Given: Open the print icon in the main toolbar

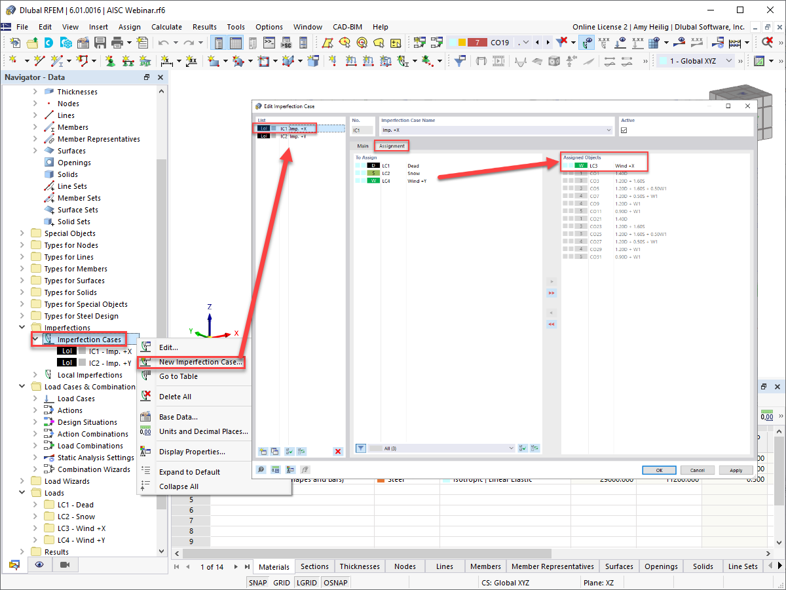Looking at the screenshot, I should pos(117,43).
